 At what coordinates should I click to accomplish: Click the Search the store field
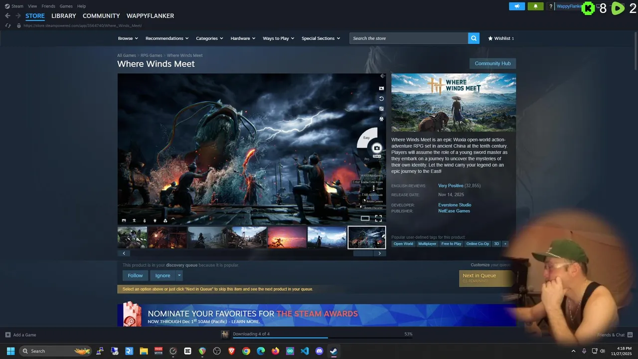[409, 38]
